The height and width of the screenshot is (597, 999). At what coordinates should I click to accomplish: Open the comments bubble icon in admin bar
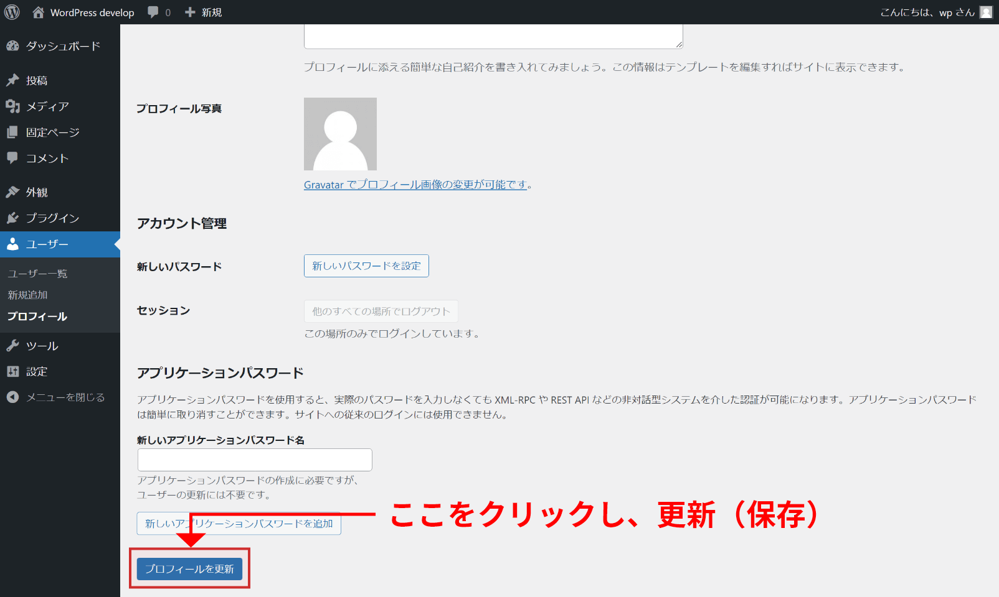tap(153, 12)
